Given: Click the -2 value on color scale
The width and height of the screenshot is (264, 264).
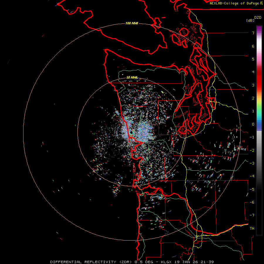Looking at the screenshot, I should [252, 150].
